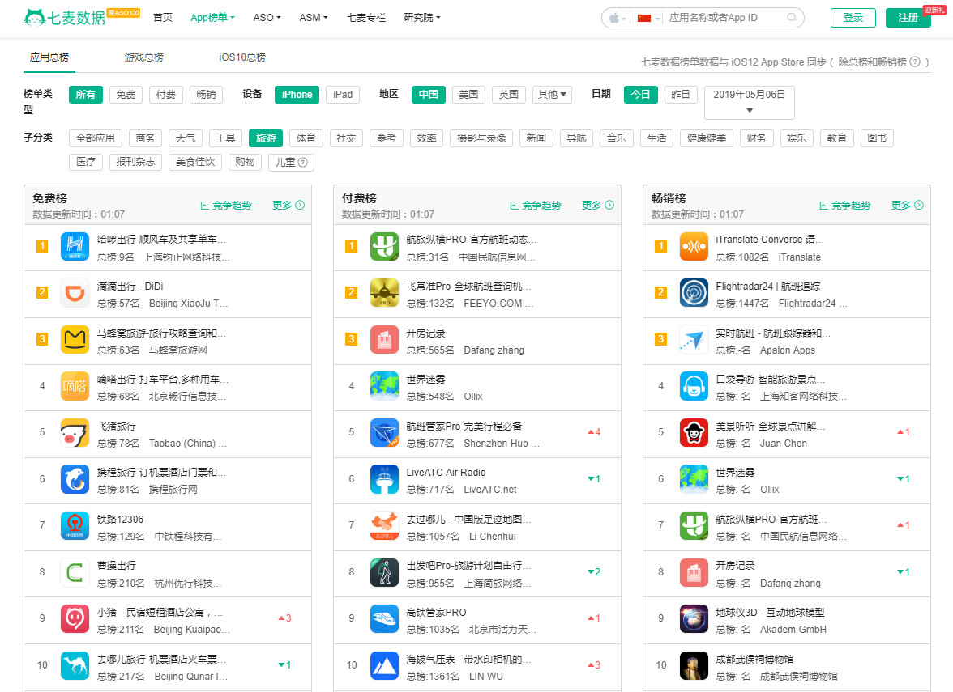This screenshot has width=953, height=692.
Task: Open the Flightradar24 radar icon
Action: tap(694, 293)
